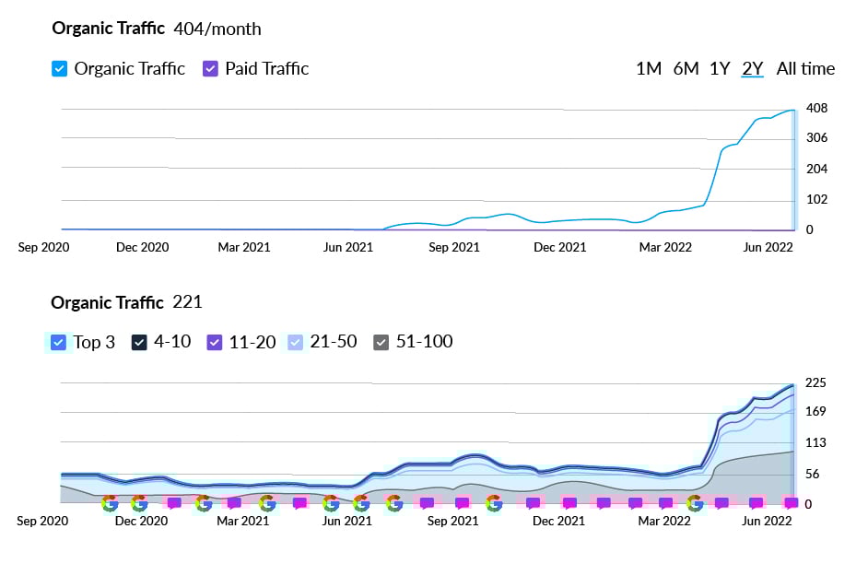Click Google marker between Dec 2020 and Mar 2021
This screenshot has width=868, height=564.
click(204, 503)
